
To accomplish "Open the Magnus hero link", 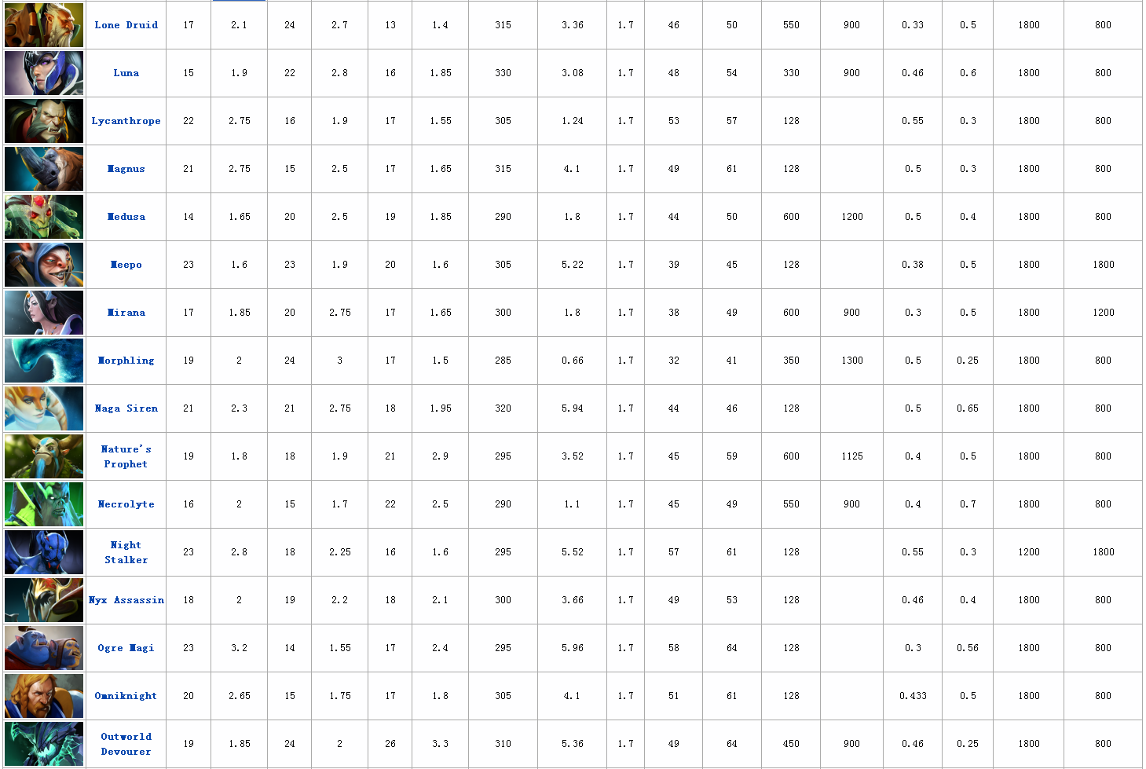I will coord(126,169).
